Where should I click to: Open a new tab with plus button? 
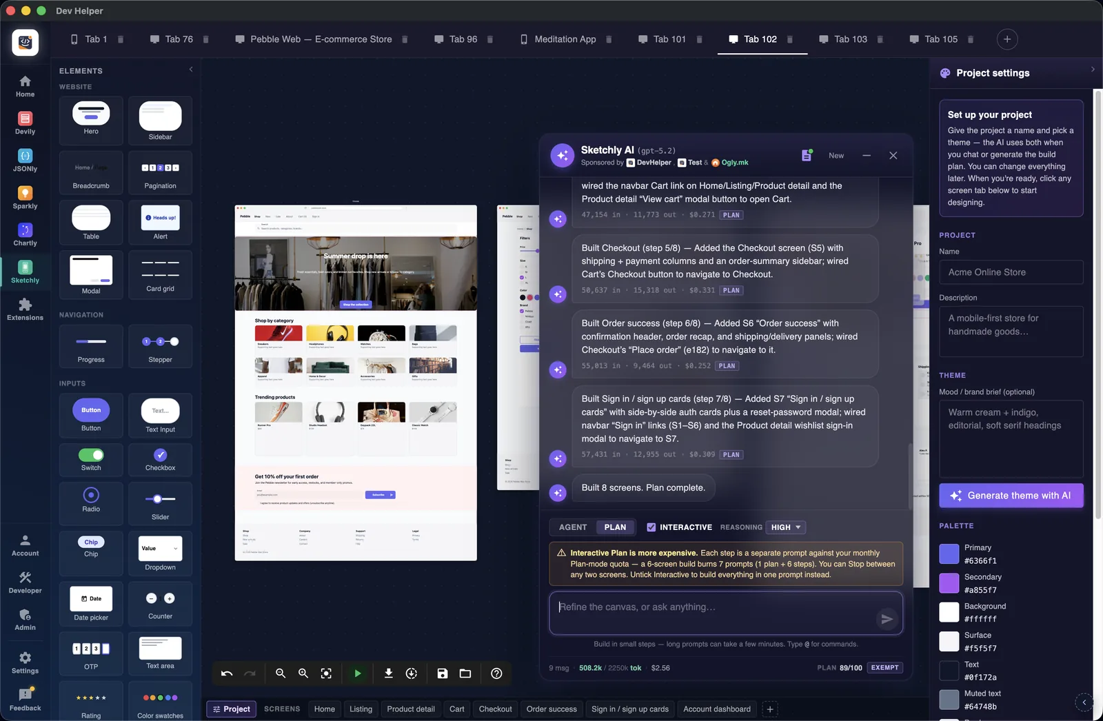(x=1007, y=39)
